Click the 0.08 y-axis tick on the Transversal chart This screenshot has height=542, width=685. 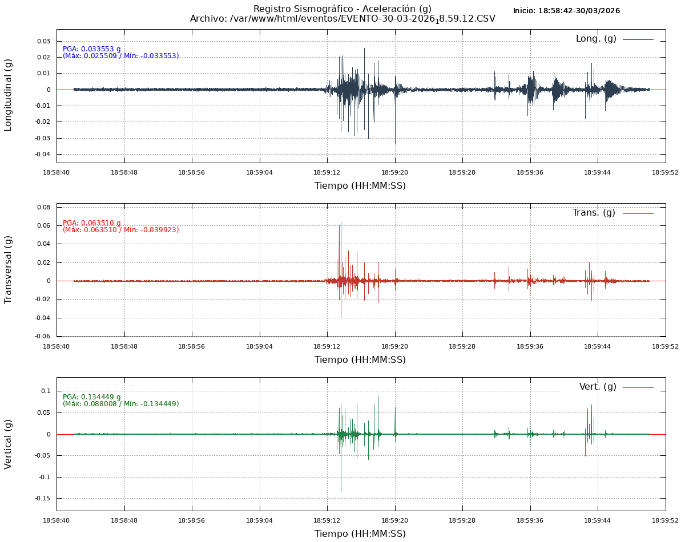tap(44, 207)
